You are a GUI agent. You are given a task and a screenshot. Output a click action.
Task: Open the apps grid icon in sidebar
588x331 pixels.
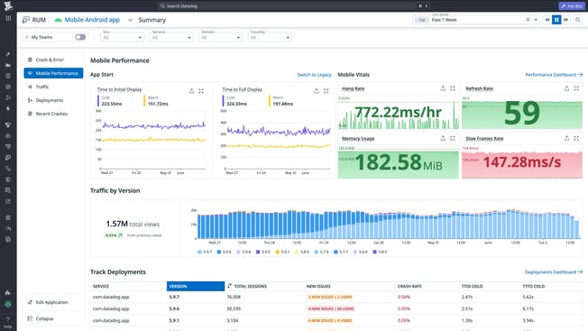[x=8, y=18]
